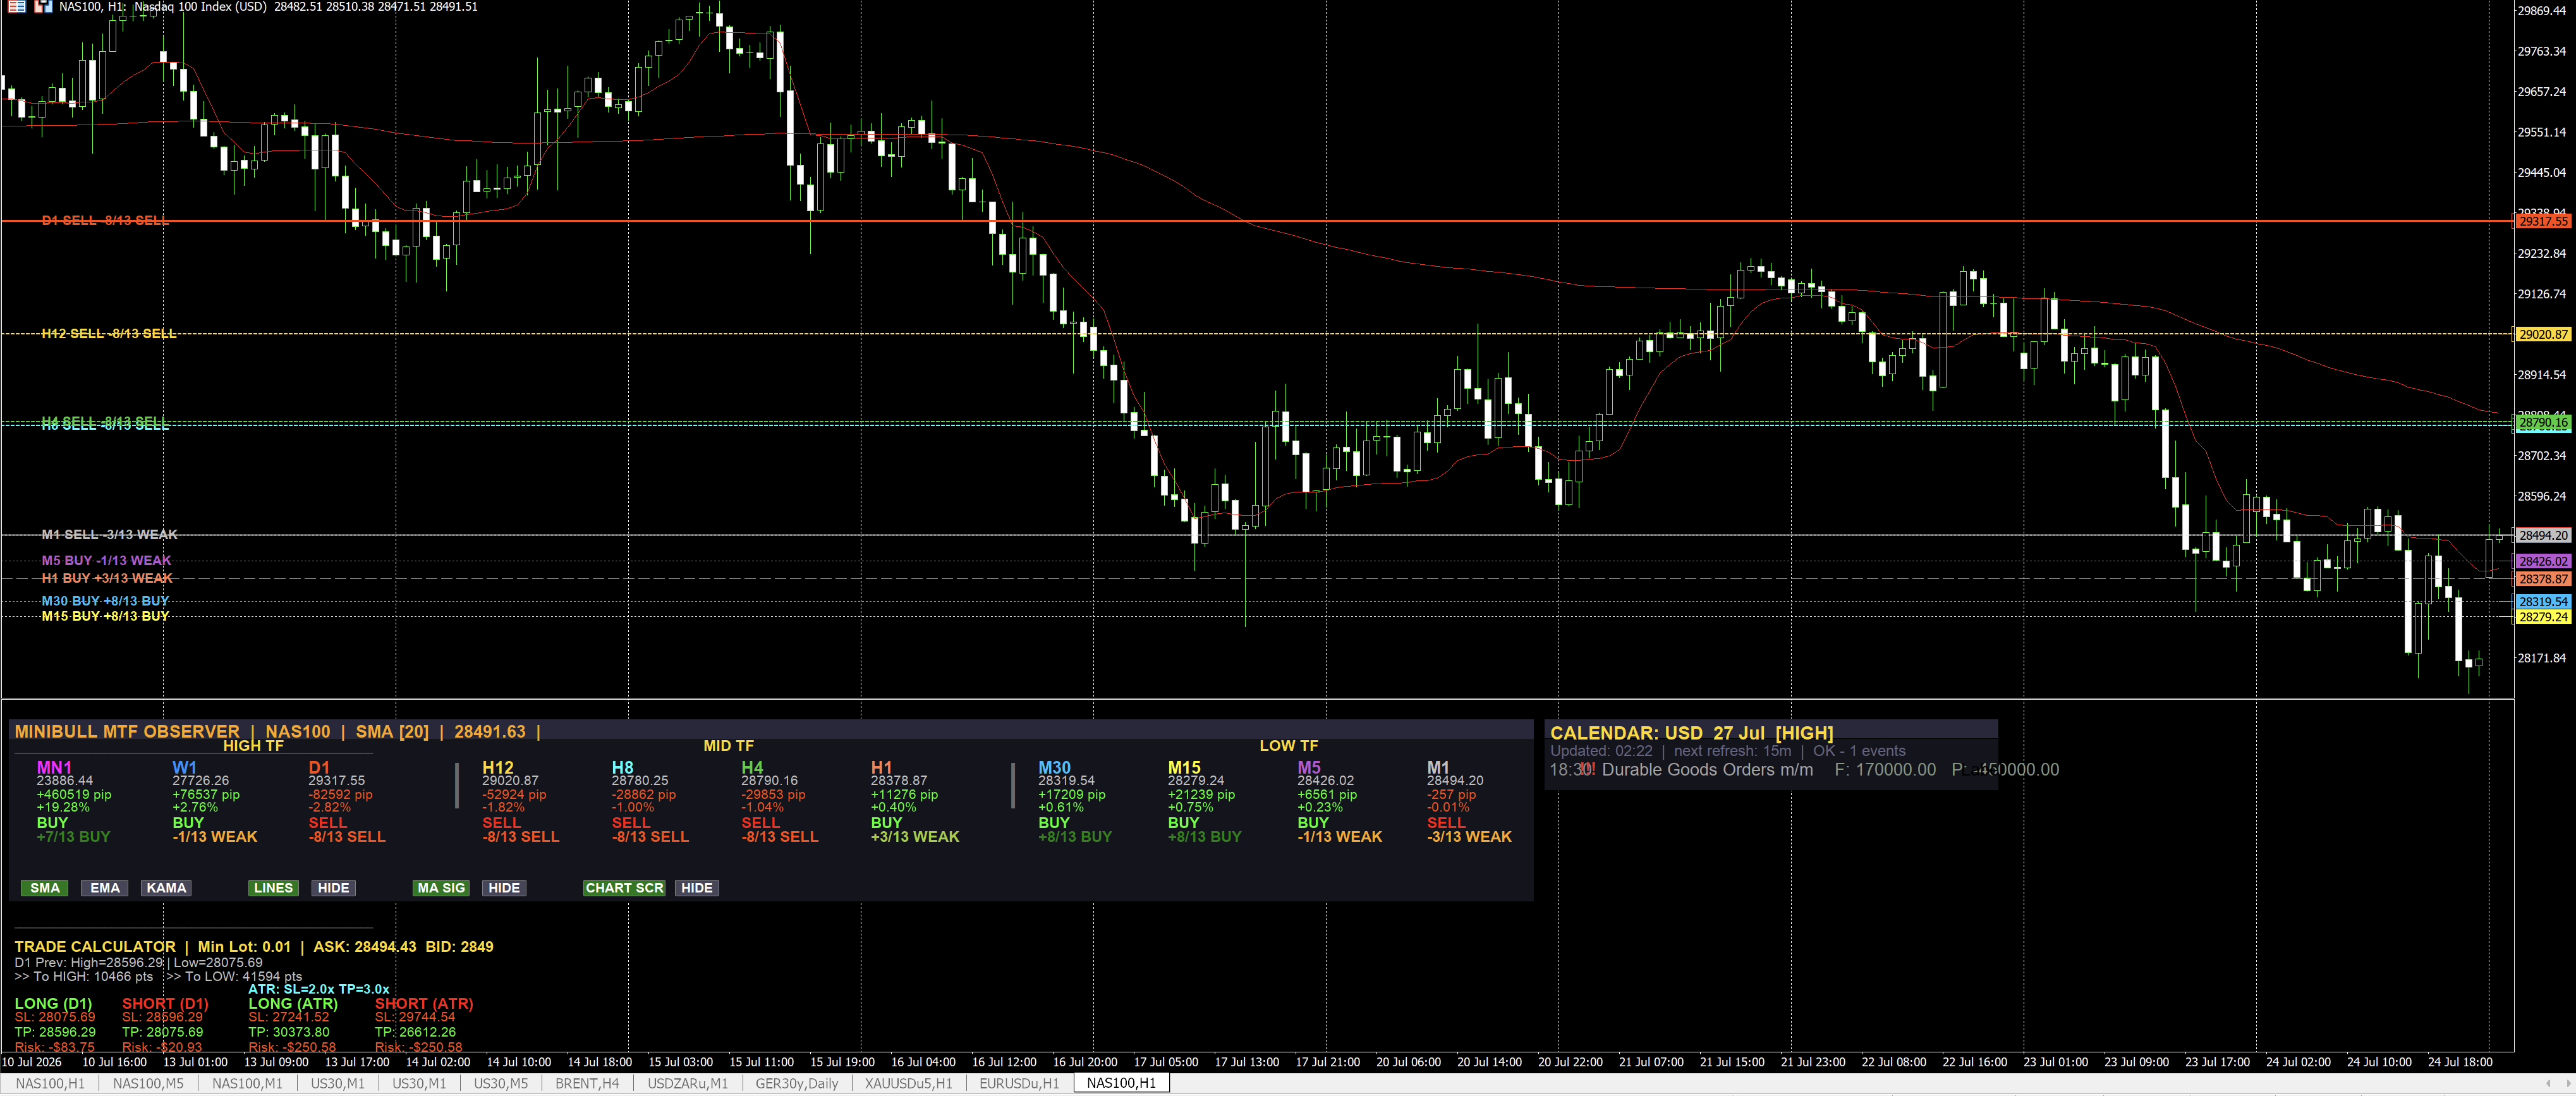This screenshot has height=1096, width=2576.
Task: Switch to the NAS100,M1 chart tab
Action: [x=247, y=1083]
